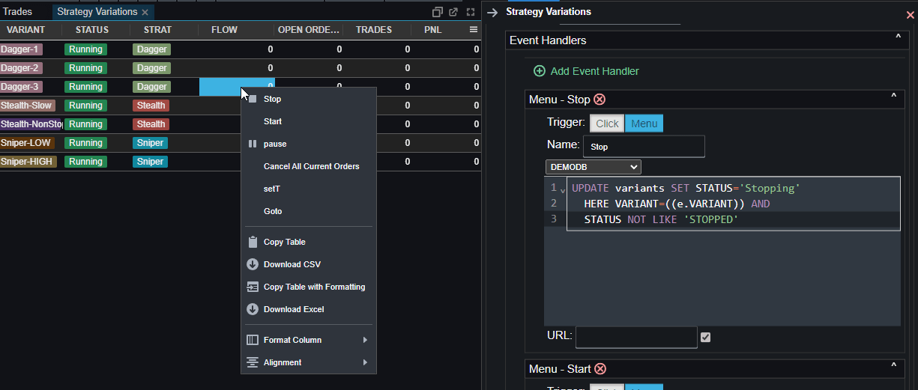Expand the Format Column submenu arrow

point(366,340)
